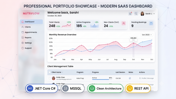Click the Pending Bookings calendar icon
The width and height of the screenshot is (176, 99).
click(151, 23)
